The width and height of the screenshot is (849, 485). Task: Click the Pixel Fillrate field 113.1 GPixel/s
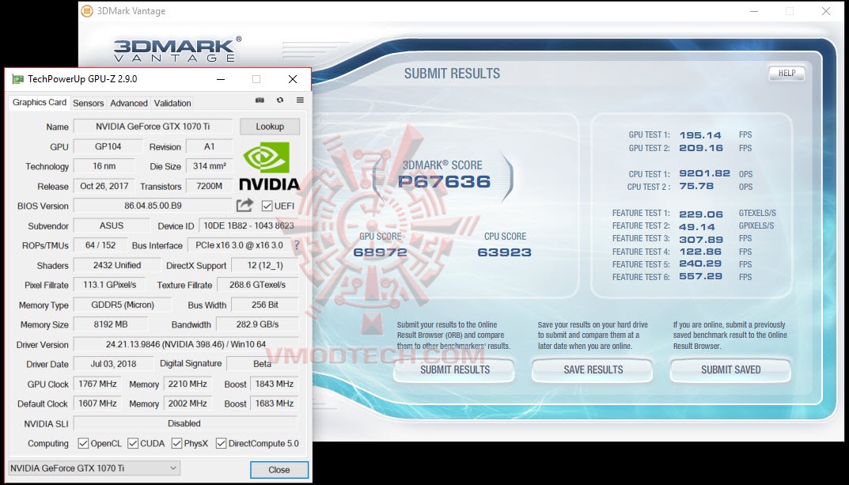click(x=109, y=285)
